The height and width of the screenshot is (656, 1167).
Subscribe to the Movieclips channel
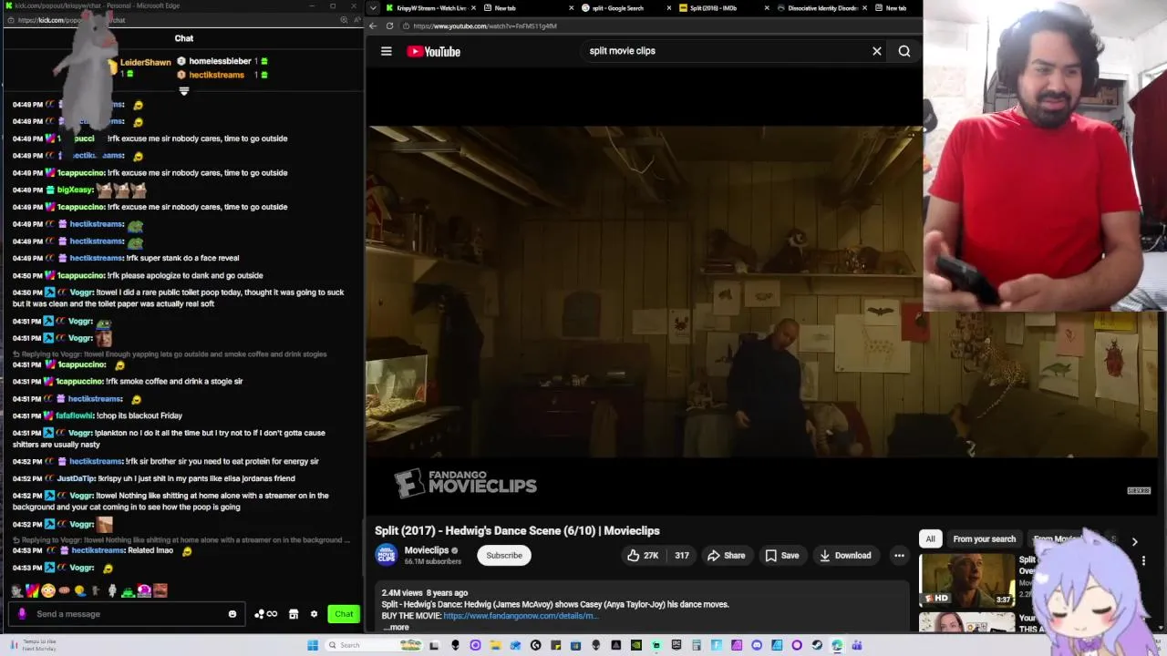click(504, 555)
